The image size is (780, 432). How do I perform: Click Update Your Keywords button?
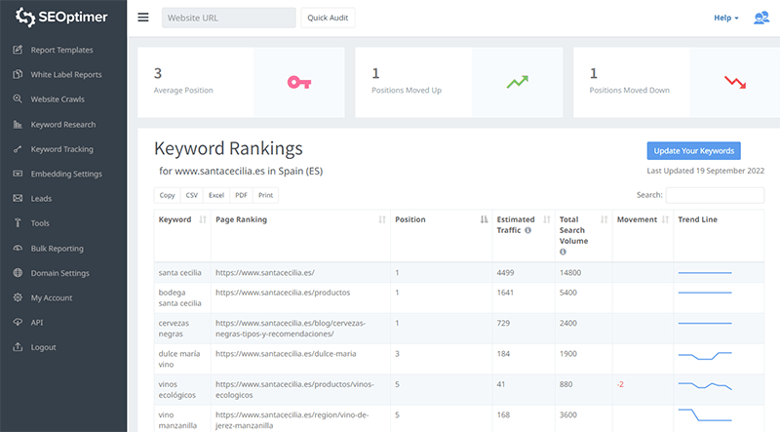[693, 150]
